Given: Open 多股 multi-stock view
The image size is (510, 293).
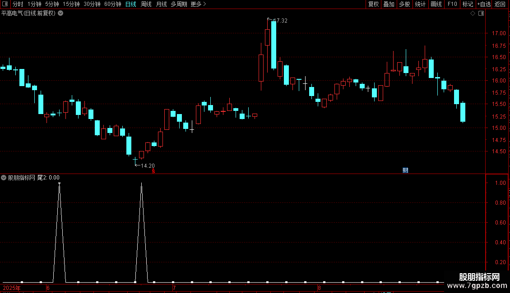Looking at the screenshot, I should (404, 4).
